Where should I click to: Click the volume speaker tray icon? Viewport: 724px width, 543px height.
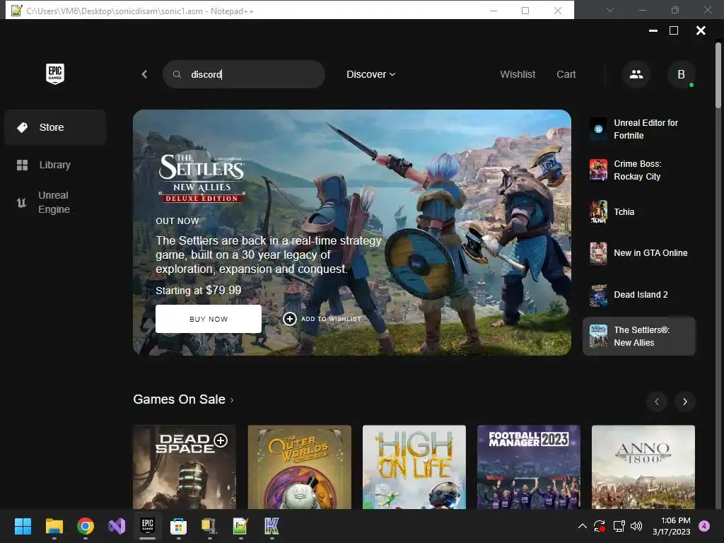[636, 526]
